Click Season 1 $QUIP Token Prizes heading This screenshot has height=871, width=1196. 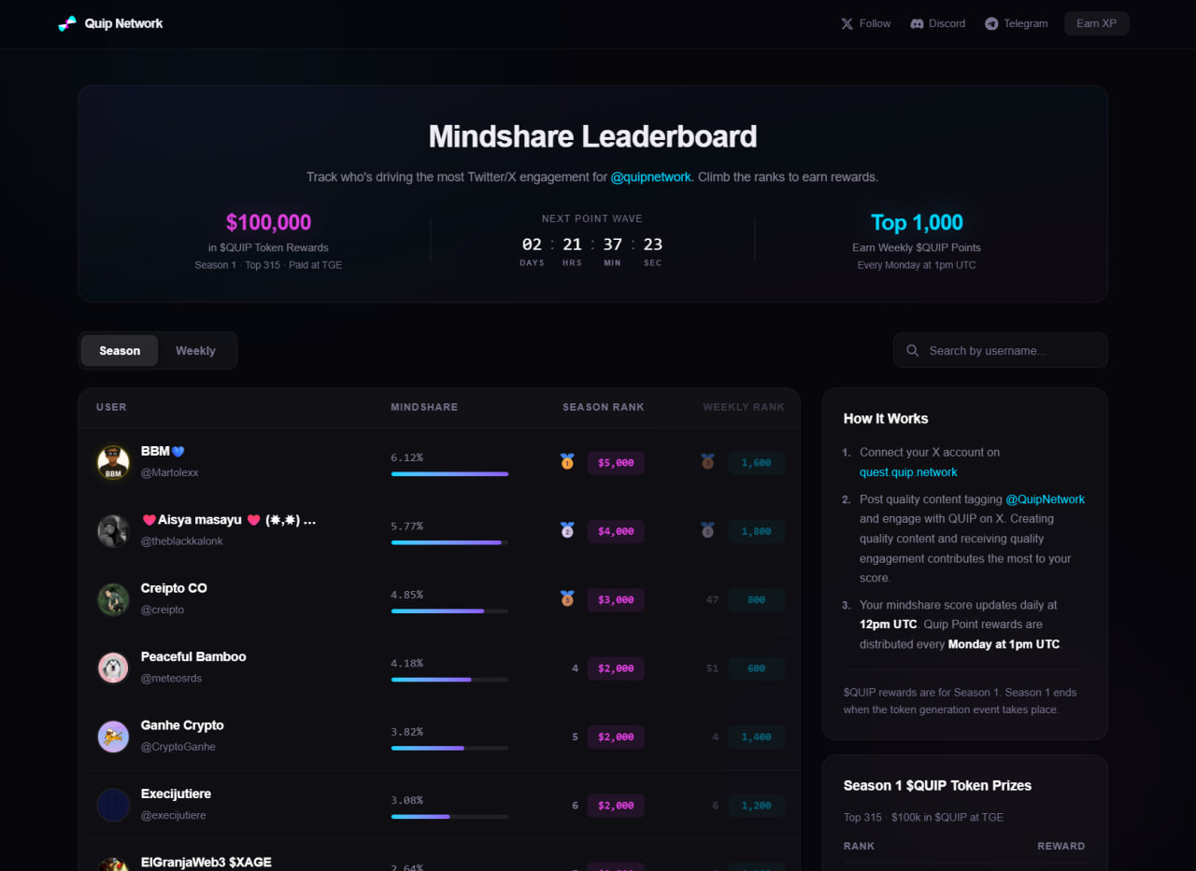937,786
